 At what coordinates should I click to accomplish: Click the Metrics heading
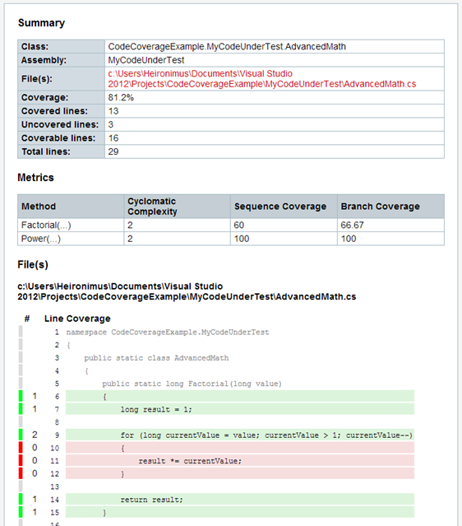point(35,178)
